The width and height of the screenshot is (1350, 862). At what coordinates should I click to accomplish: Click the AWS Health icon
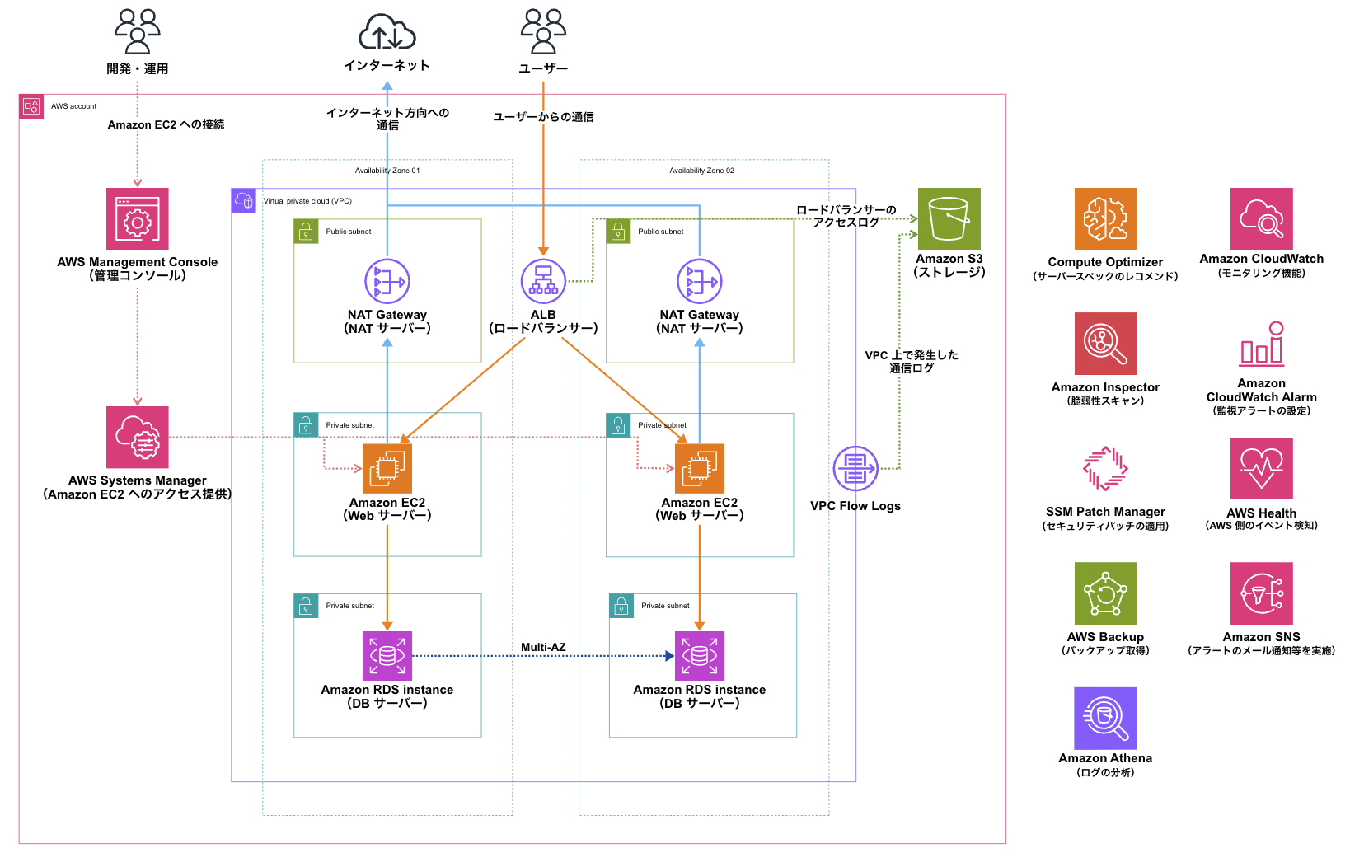click(x=1261, y=468)
